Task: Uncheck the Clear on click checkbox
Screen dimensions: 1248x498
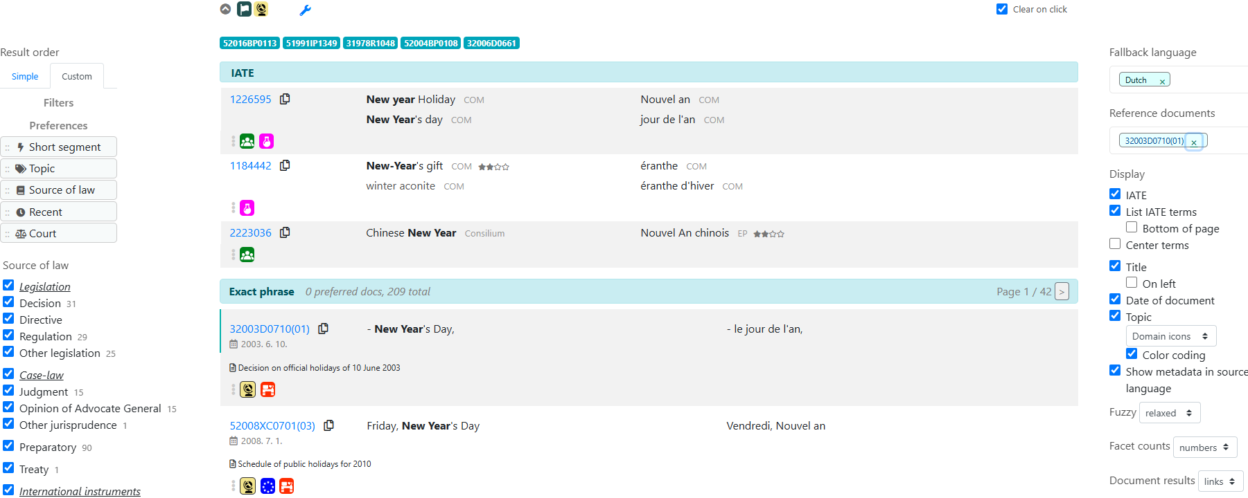Action: (x=1002, y=9)
